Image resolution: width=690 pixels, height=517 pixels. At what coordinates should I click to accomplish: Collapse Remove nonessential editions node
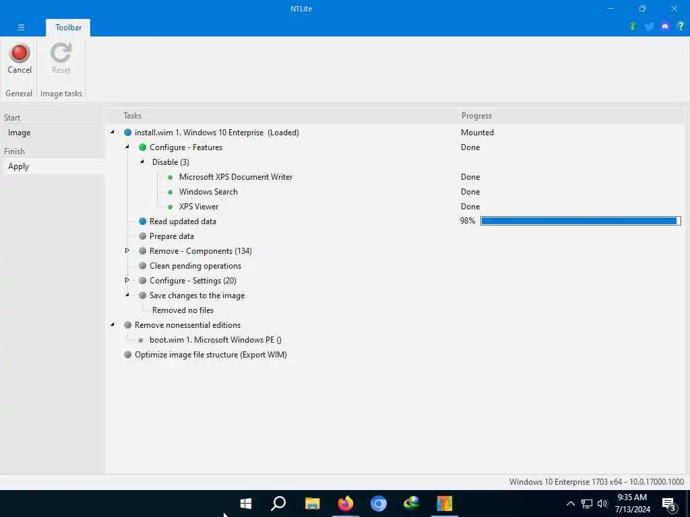coord(113,324)
